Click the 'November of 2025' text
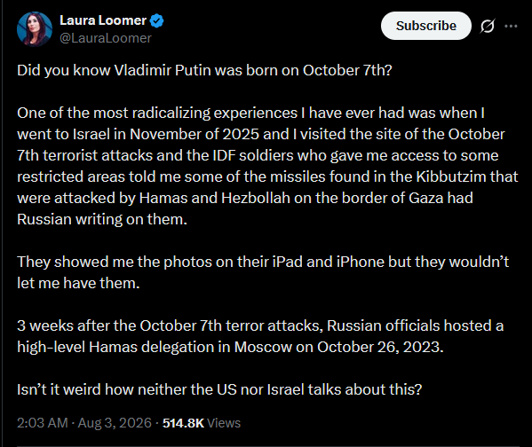Screen dimensions: 532x447 click(x=195, y=134)
